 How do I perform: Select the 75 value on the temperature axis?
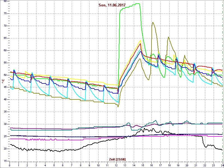[x=5, y=14]
